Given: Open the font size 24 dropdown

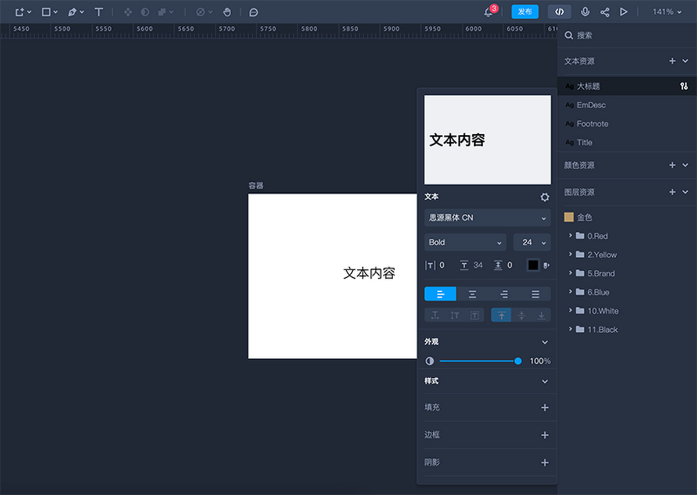Looking at the screenshot, I should [532, 242].
